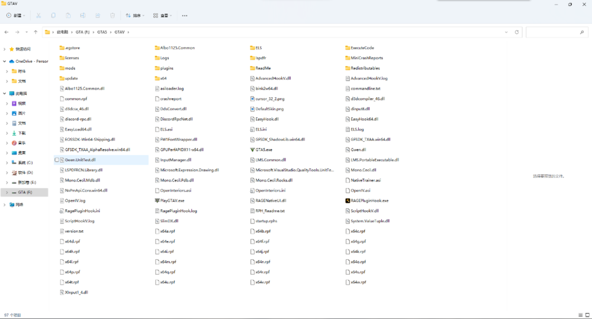Viewport: 592px width, 319px height.
Task: Go up one folder level
Action: (x=36, y=32)
